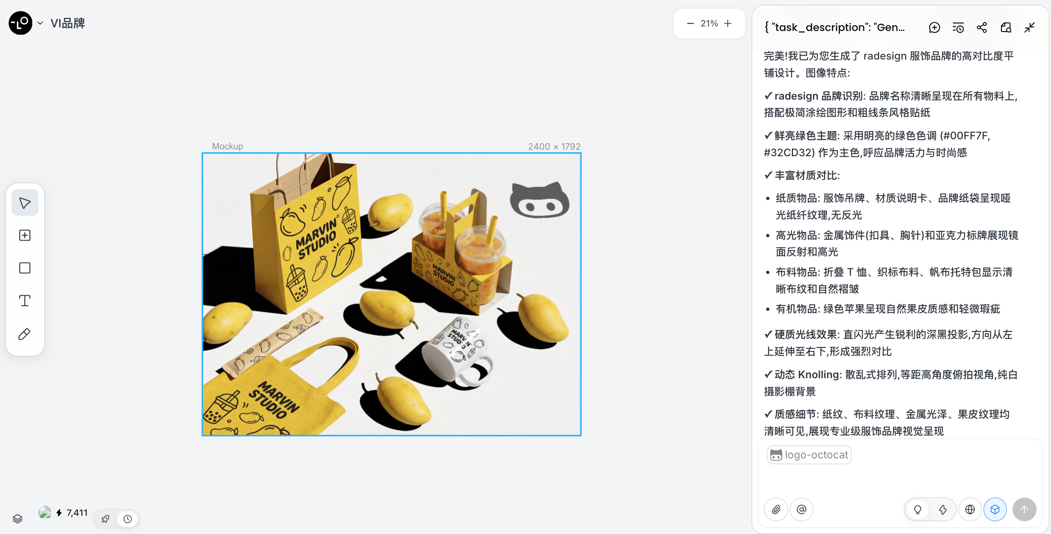Start a new chat with plus bubble icon

point(934,27)
